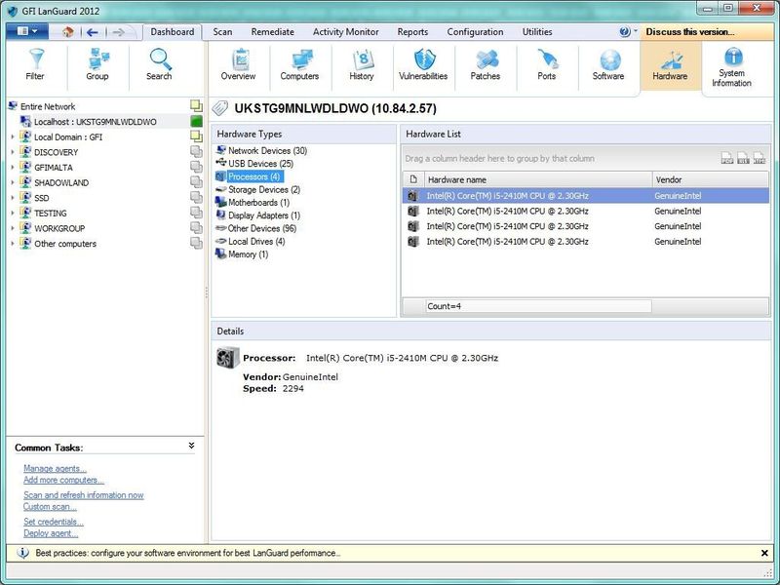Open the System Information view

[x=732, y=68]
